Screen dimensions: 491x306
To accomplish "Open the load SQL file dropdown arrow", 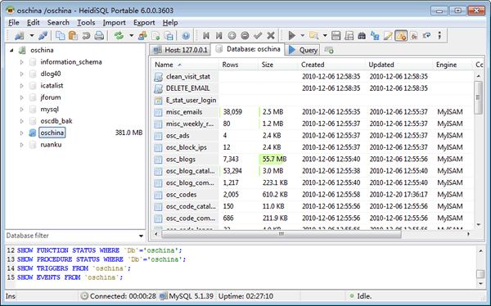I will click(x=325, y=36).
